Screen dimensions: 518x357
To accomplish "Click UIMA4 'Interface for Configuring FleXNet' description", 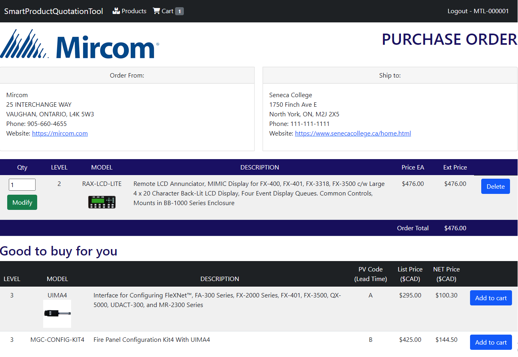I will coord(217,300).
